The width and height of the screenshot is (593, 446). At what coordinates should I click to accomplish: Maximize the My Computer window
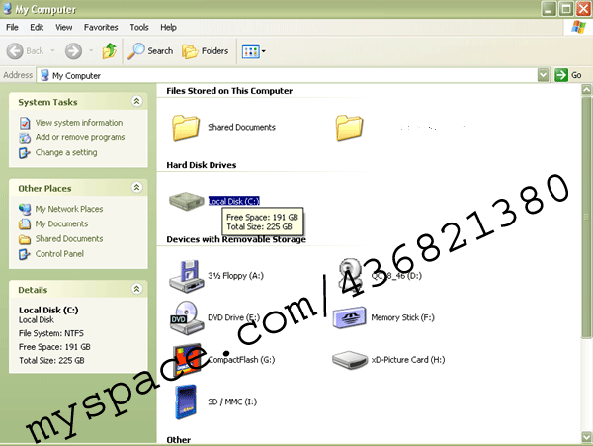(x=566, y=8)
